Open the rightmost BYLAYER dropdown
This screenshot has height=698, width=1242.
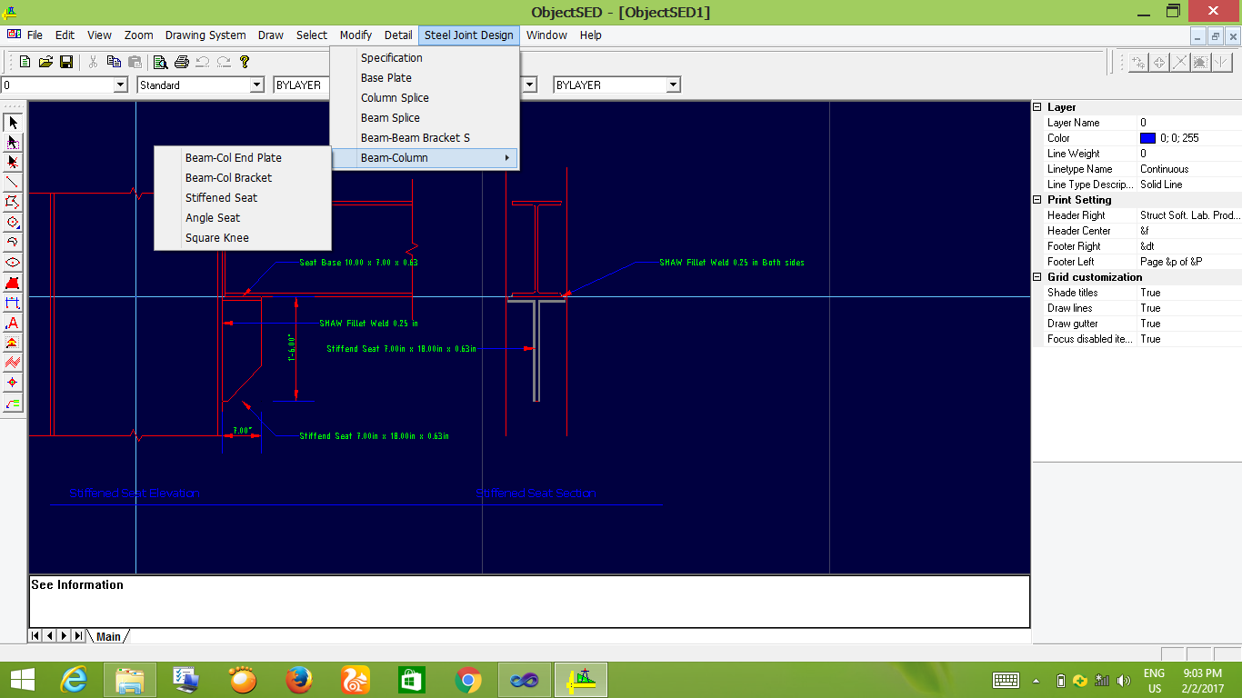[x=673, y=85]
